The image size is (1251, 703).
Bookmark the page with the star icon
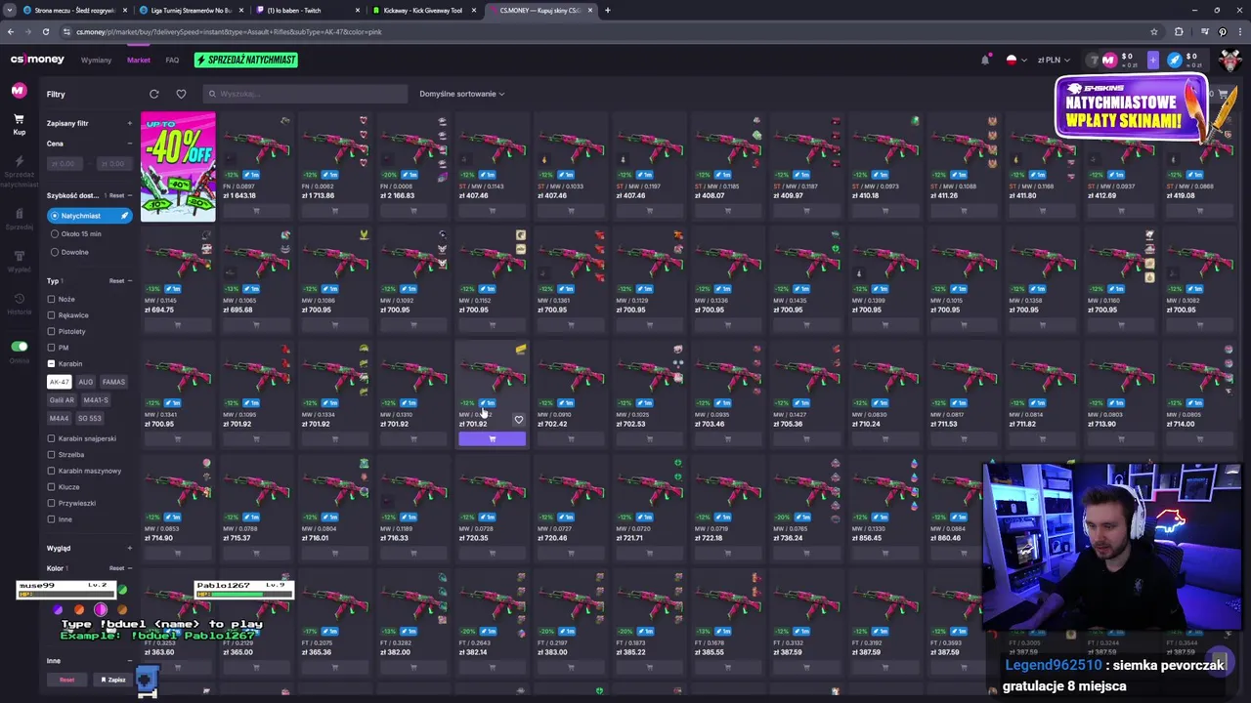click(1153, 31)
